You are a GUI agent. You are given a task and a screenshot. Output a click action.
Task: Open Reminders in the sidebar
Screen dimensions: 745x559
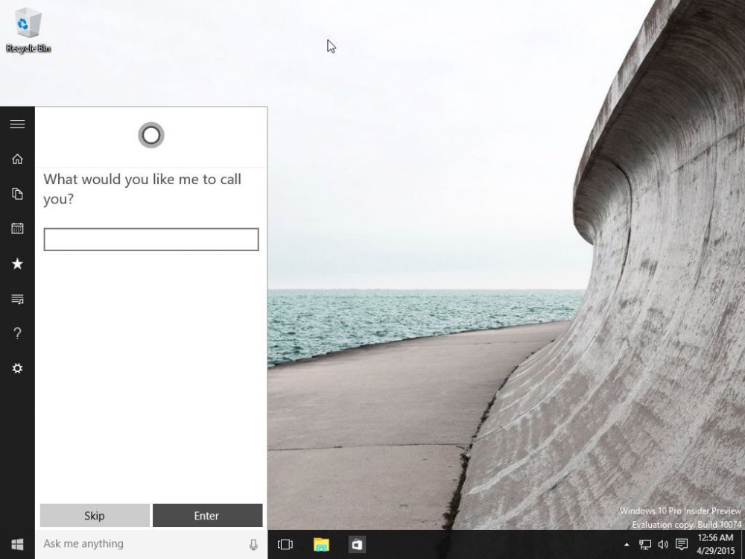[17, 228]
